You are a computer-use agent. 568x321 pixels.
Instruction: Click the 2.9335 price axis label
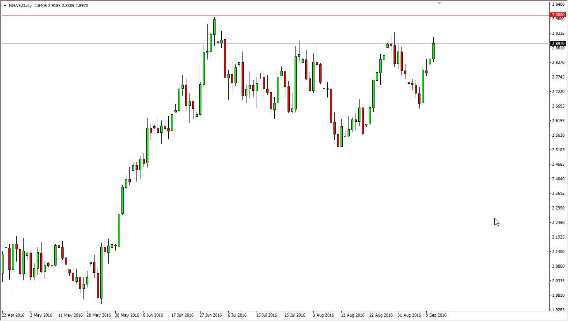(x=558, y=34)
